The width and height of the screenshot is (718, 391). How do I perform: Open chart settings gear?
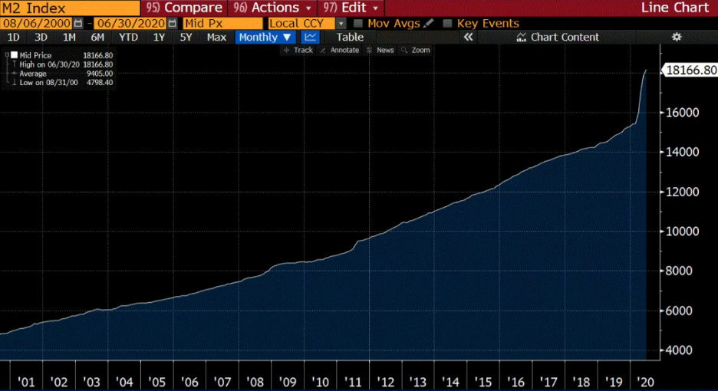pos(676,37)
